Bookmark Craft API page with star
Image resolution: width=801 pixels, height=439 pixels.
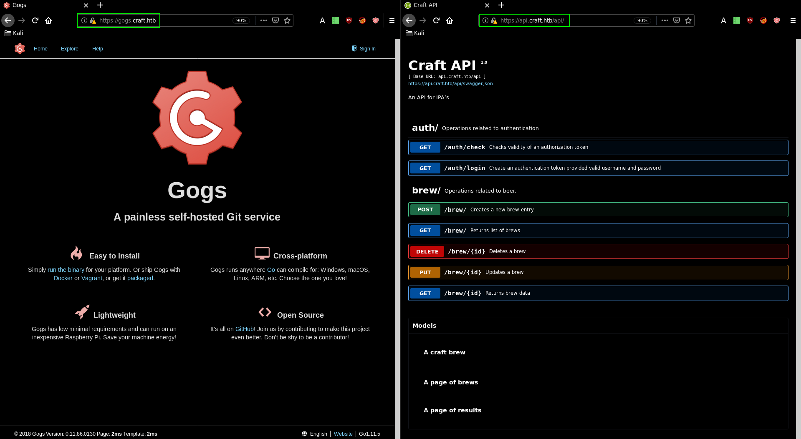(x=688, y=20)
